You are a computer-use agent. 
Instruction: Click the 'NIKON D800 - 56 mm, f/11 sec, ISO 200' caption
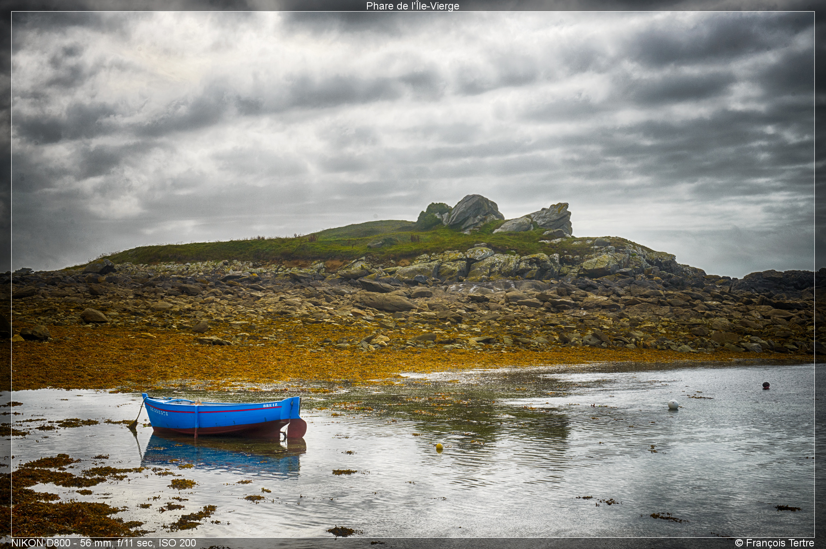[104, 543]
